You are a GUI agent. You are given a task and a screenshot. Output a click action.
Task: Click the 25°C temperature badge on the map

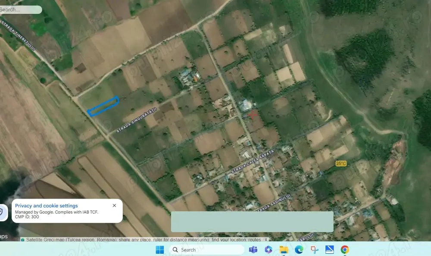tap(341, 163)
